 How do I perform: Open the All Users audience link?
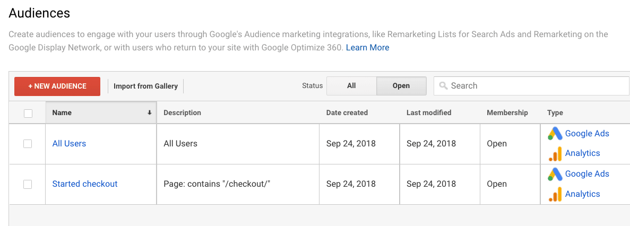tap(69, 143)
